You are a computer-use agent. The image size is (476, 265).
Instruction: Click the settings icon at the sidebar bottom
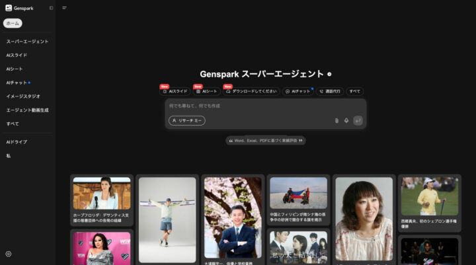[9, 254]
